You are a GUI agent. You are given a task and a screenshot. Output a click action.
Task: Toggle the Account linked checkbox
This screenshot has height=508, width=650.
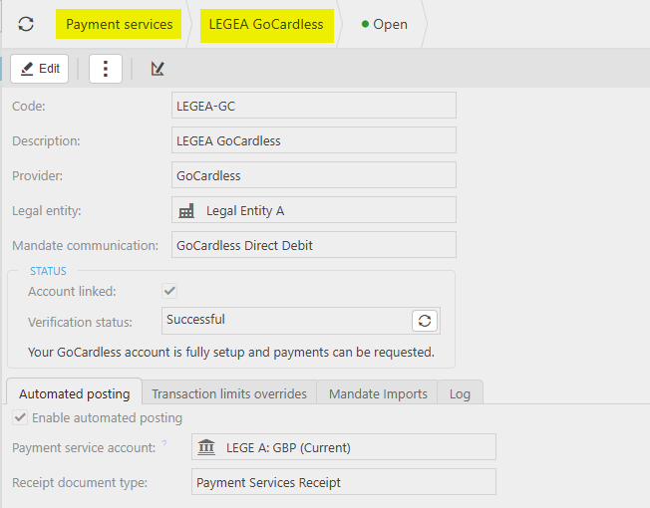tap(170, 291)
